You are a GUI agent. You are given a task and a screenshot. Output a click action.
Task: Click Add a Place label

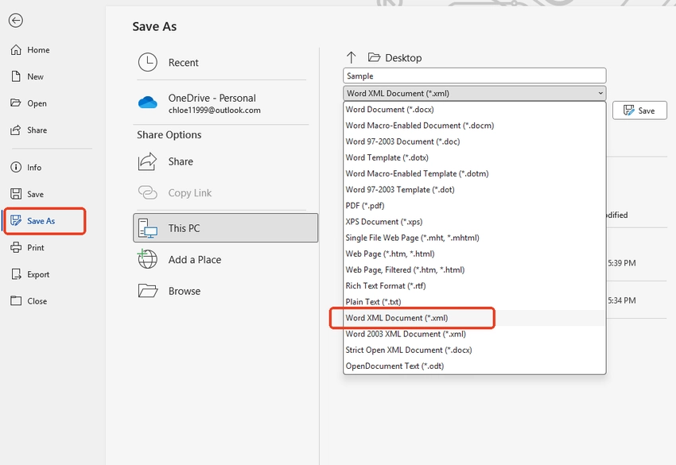click(195, 259)
